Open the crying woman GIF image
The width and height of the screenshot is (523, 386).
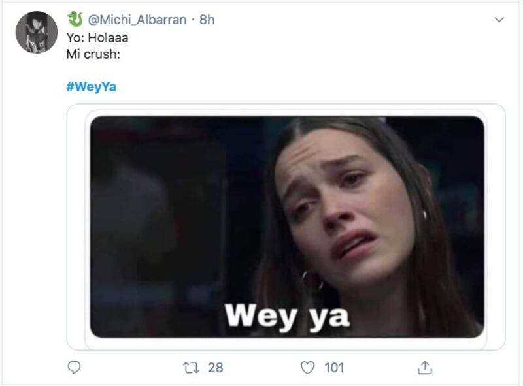click(287, 227)
